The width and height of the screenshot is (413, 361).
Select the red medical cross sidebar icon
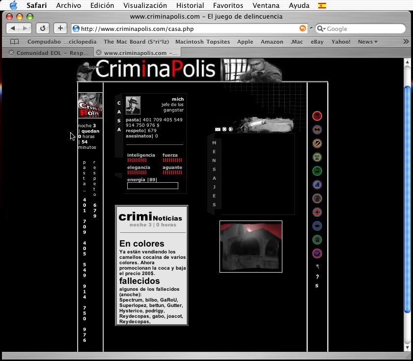[317, 213]
